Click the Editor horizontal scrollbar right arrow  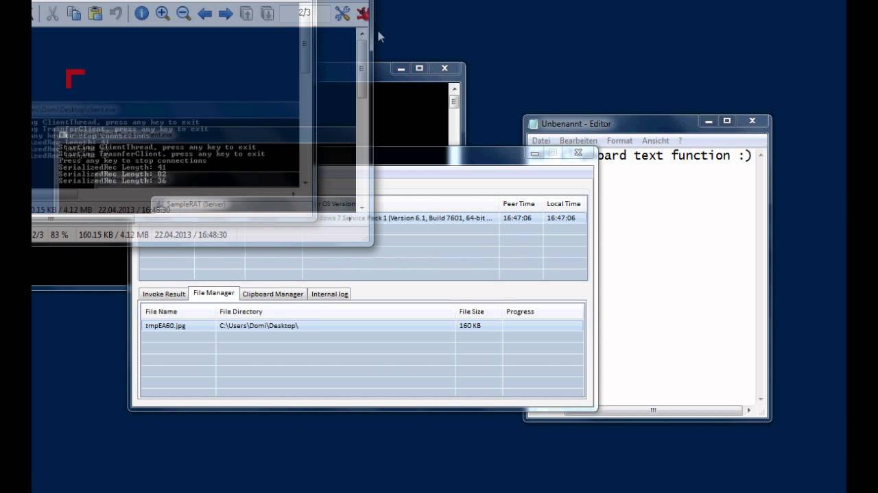pyautogui.click(x=749, y=410)
